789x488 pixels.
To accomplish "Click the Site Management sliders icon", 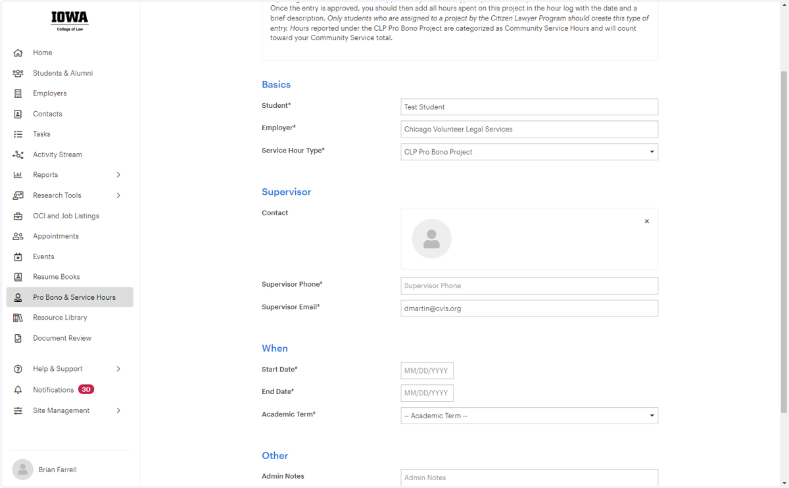I will pyautogui.click(x=18, y=410).
